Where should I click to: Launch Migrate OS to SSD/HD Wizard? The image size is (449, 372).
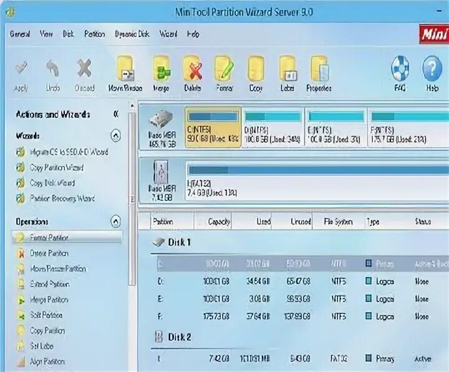coord(69,152)
